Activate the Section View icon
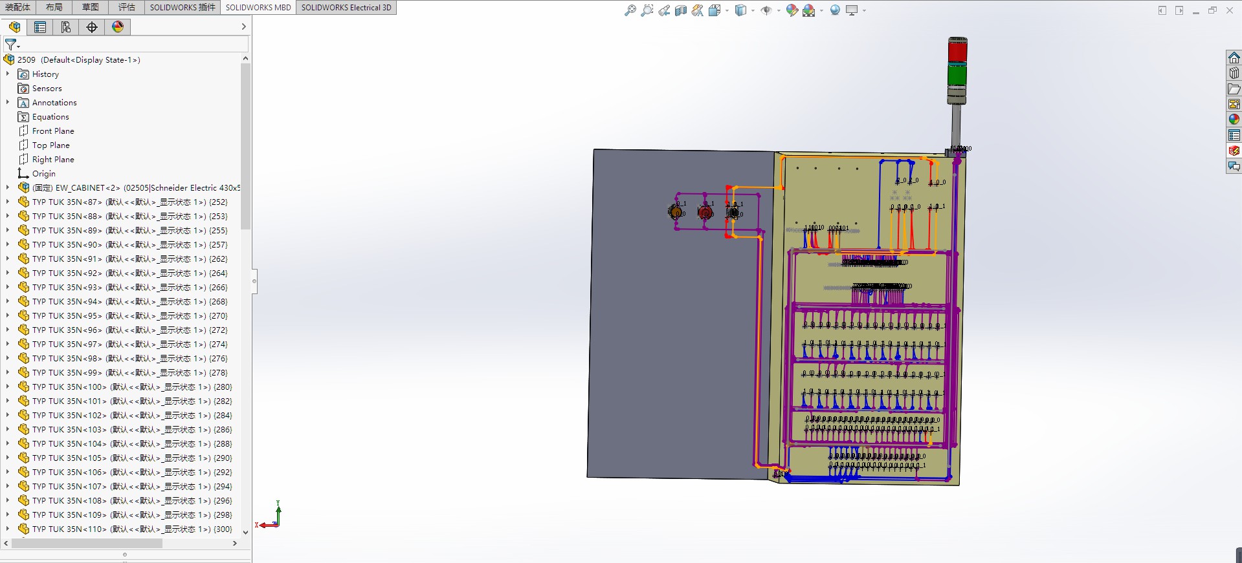The image size is (1242, 563). click(680, 10)
